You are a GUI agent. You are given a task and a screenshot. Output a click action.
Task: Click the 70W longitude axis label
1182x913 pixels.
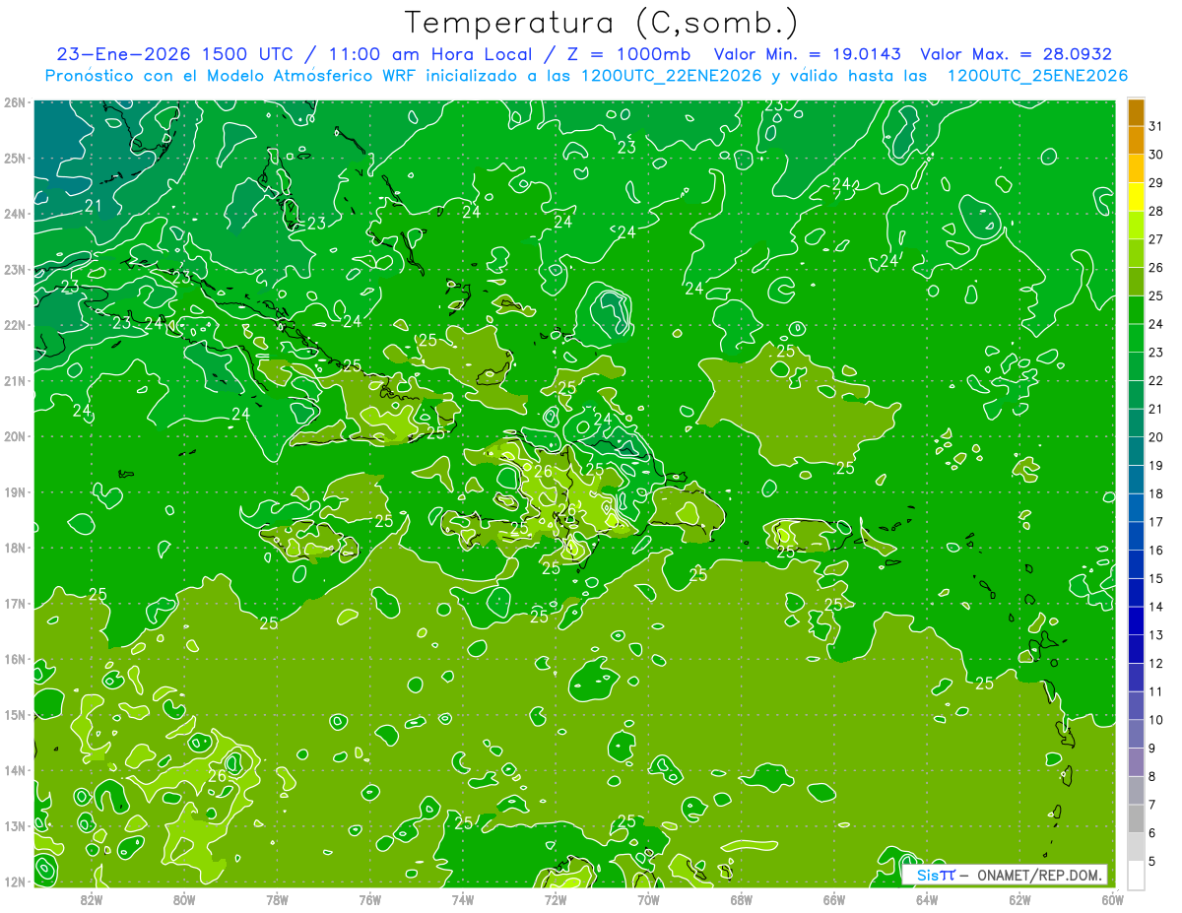(648, 899)
